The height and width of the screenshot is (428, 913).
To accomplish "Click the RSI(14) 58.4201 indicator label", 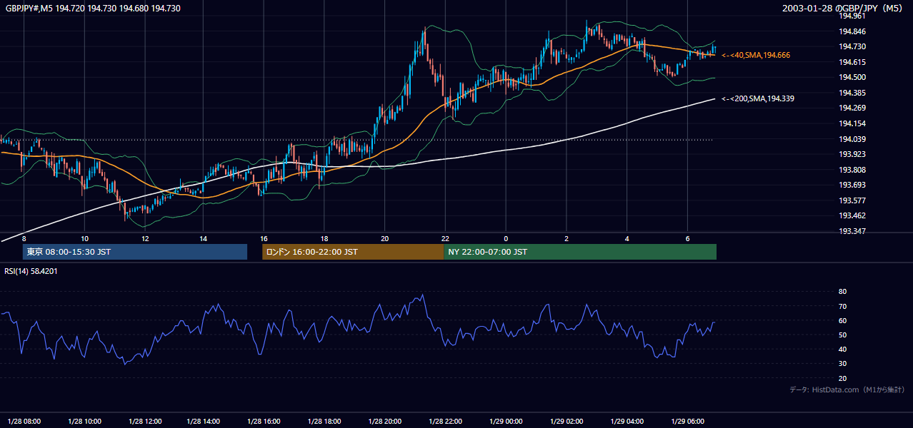I will click(31, 271).
